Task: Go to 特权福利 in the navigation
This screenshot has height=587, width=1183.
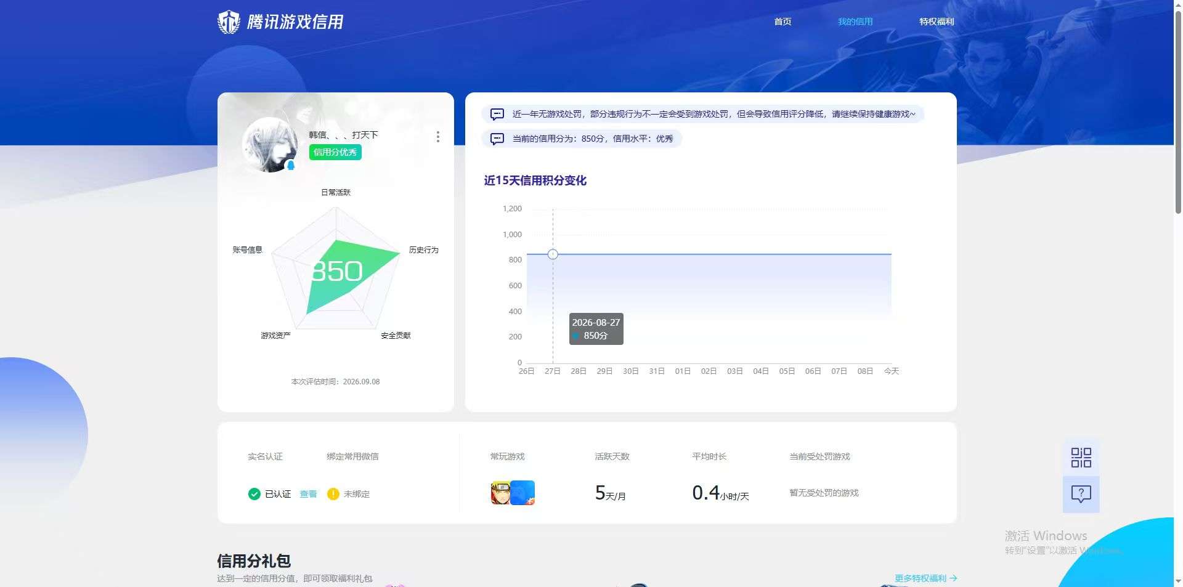Action: click(937, 22)
